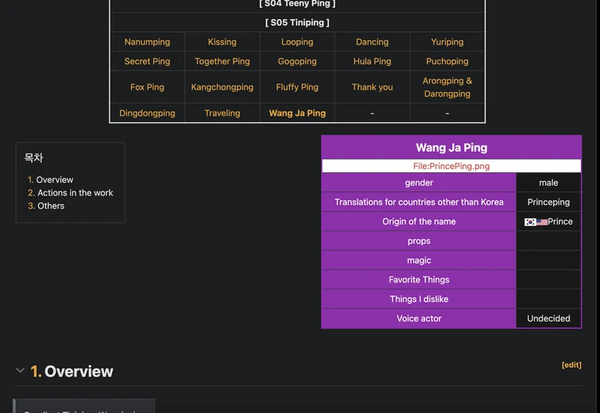The width and height of the screenshot is (600, 413).
Task: Click the Kangchongping link
Action: (x=223, y=87)
